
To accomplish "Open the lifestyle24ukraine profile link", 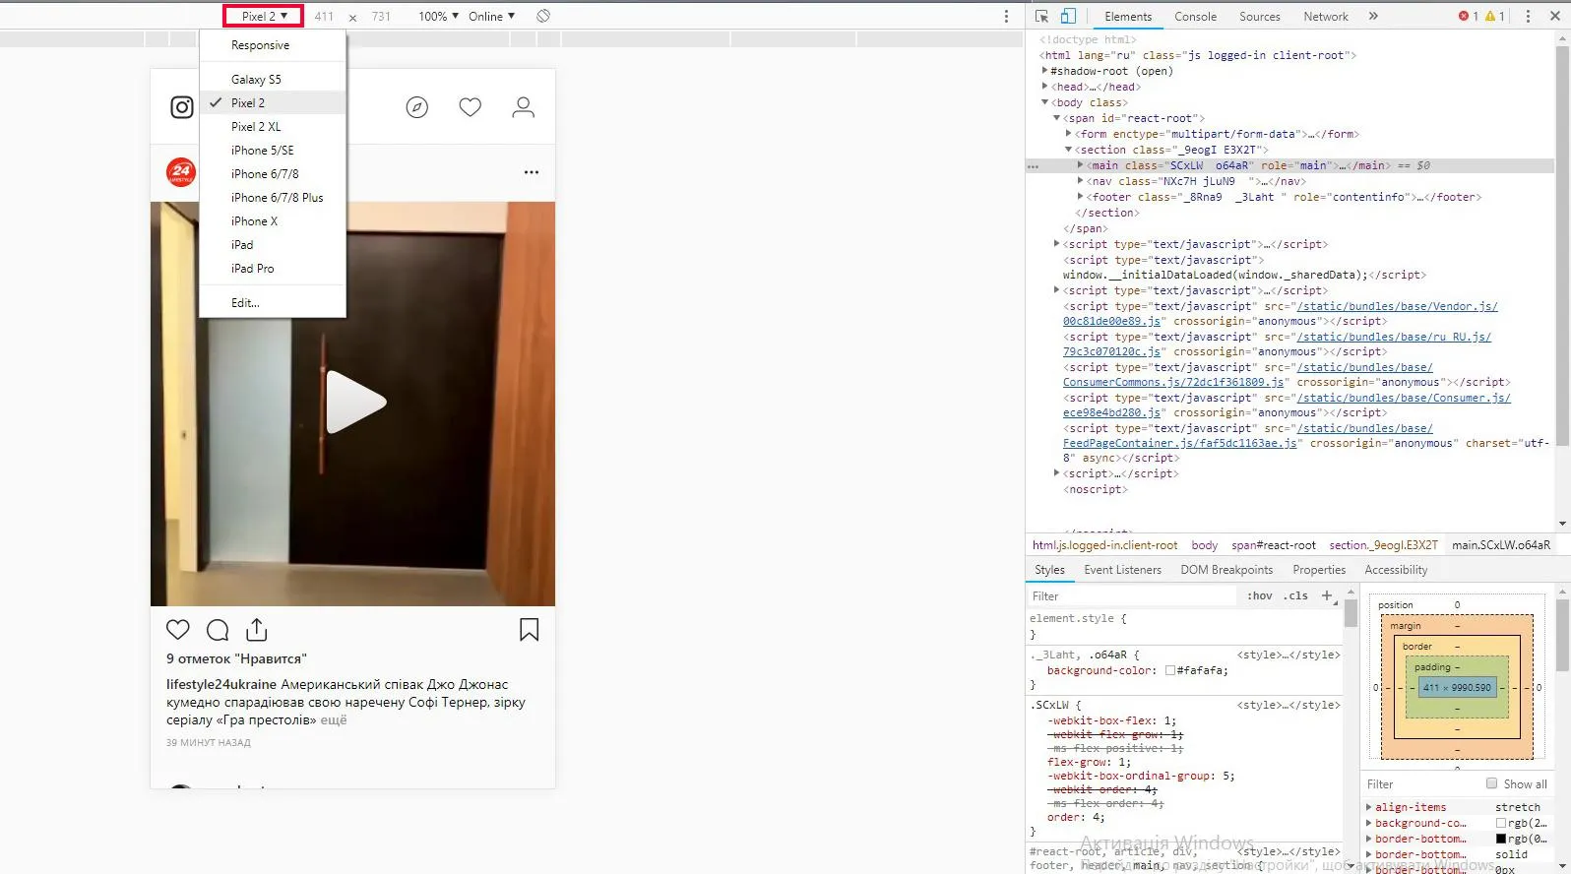I will tap(221, 685).
